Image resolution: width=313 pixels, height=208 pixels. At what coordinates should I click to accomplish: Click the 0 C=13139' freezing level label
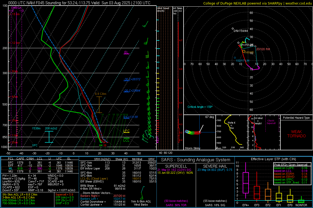coord(131,117)
